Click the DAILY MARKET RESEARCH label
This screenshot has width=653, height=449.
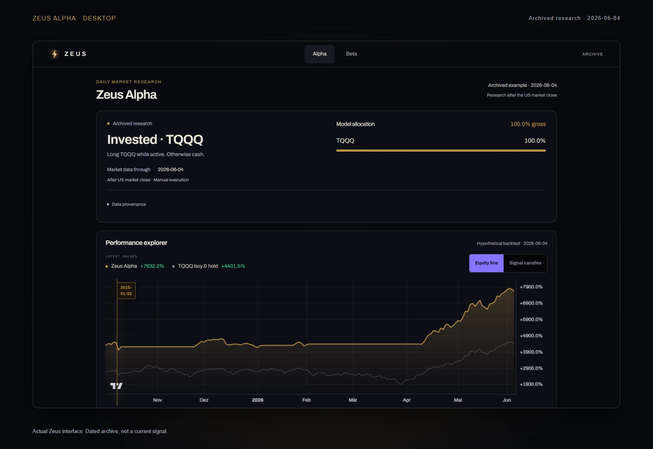click(x=129, y=82)
